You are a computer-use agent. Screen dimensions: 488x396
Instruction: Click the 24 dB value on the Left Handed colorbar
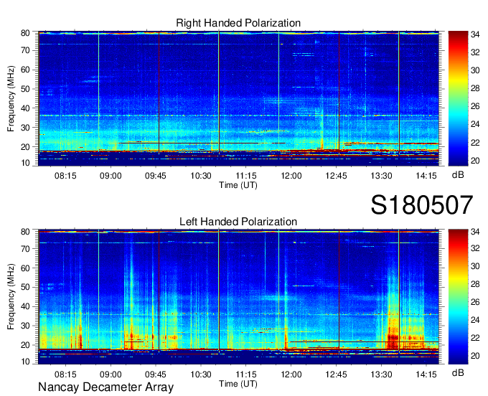click(475, 320)
